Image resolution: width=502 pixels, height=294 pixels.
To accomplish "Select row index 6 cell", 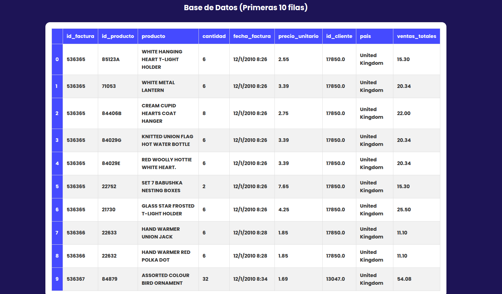I will [57, 210].
